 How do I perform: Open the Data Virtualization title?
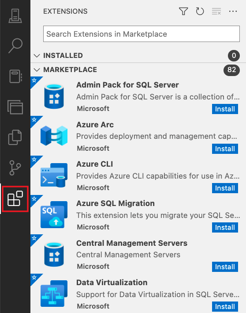pos(112,282)
